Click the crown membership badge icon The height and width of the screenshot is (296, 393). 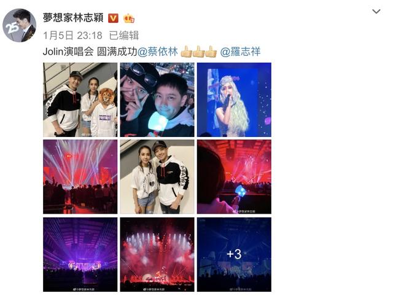[129, 18]
